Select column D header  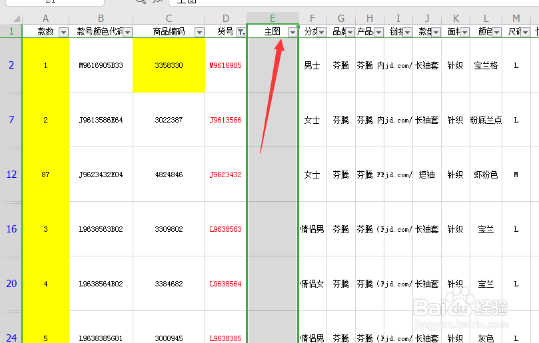click(x=226, y=18)
